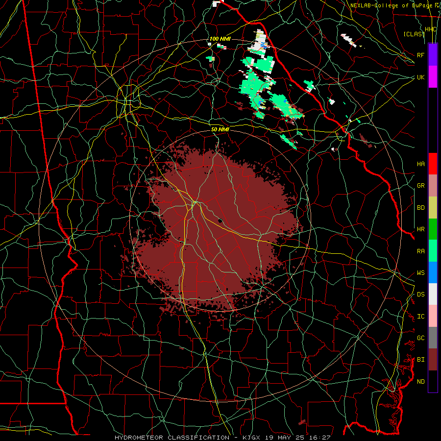The width and height of the screenshot is (441, 441).
Task: Click the small black radar site dot
Action: [220, 221]
